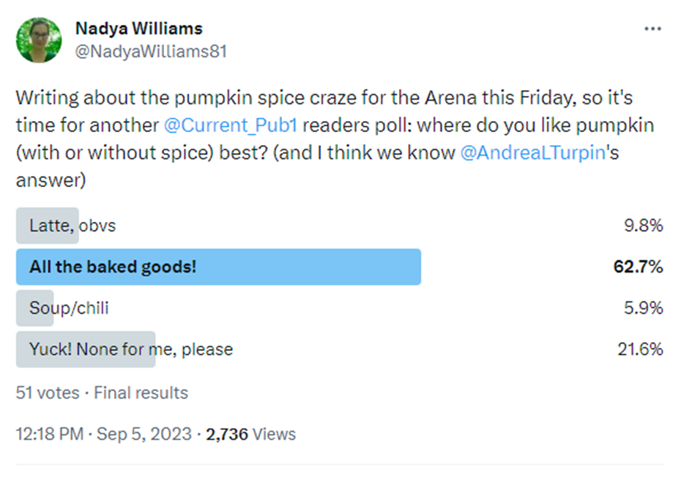Follow the @Current_Pub1 mention link
Image resolution: width=681 pixels, height=480 pixels.
click(231, 125)
